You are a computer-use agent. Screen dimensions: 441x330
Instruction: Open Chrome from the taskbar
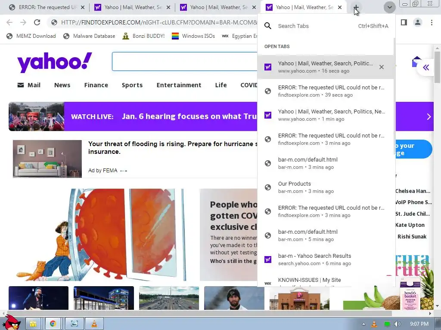click(x=53, y=324)
